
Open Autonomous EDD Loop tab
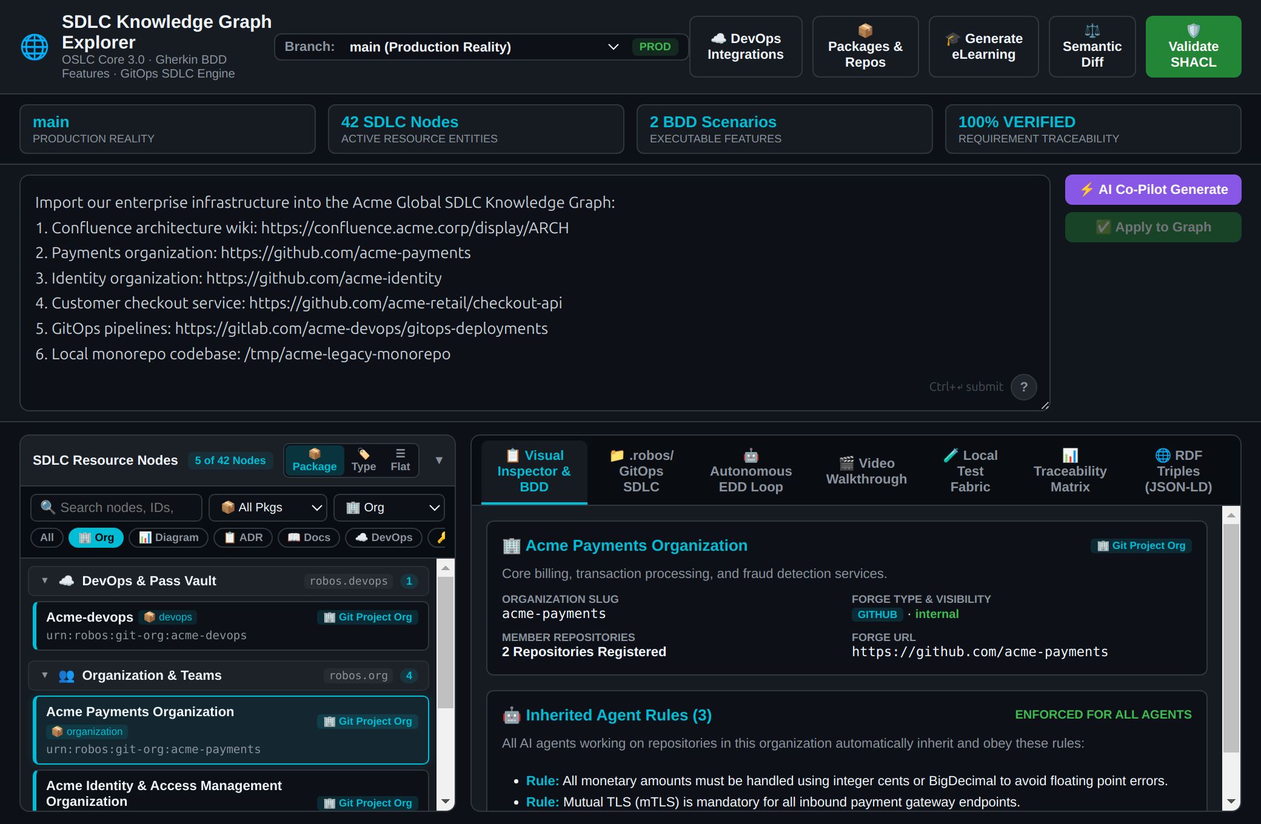pos(751,471)
